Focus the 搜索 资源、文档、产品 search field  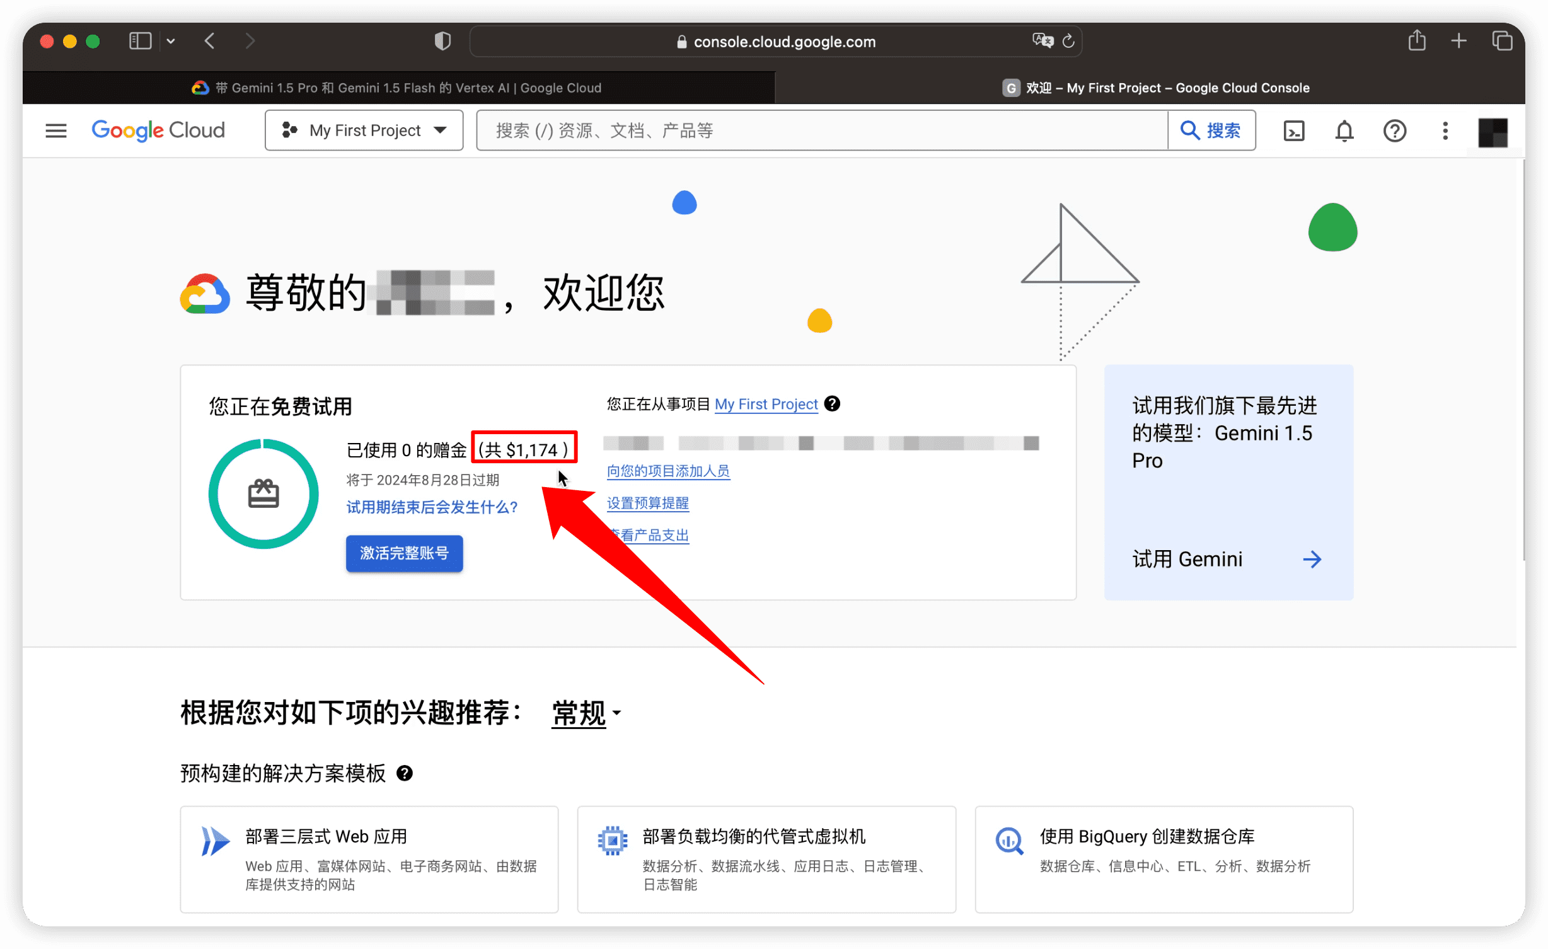pyautogui.click(x=819, y=130)
